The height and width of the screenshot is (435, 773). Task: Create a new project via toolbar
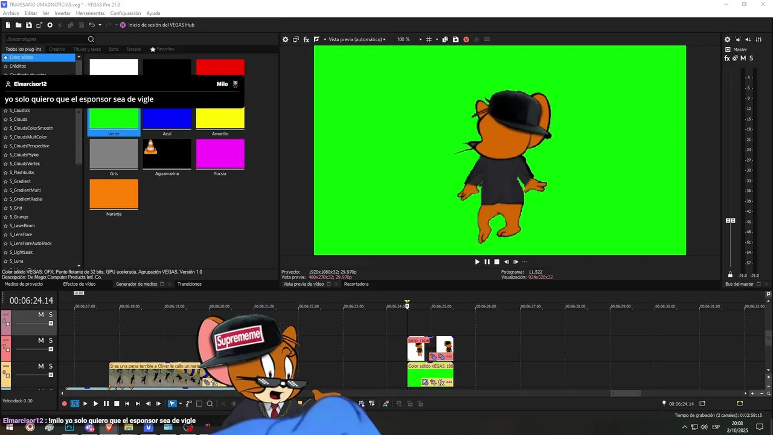coord(8,25)
